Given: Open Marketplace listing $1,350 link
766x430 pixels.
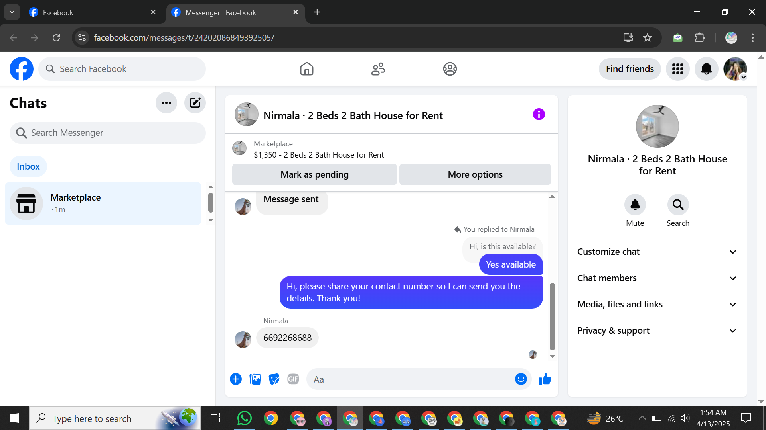Looking at the screenshot, I should pyautogui.click(x=319, y=155).
